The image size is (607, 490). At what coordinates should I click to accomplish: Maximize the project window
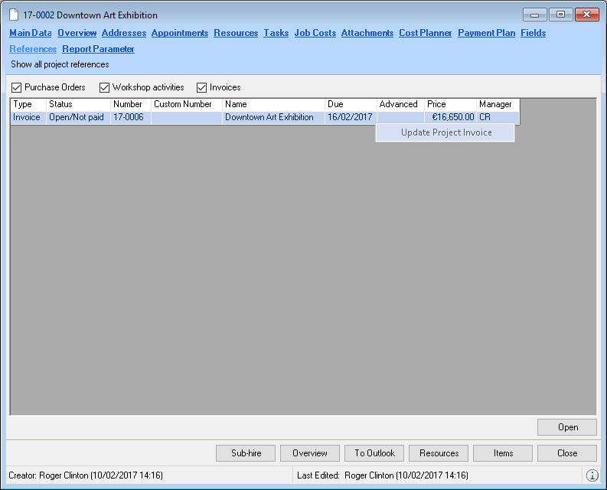[x=560, y=15]
